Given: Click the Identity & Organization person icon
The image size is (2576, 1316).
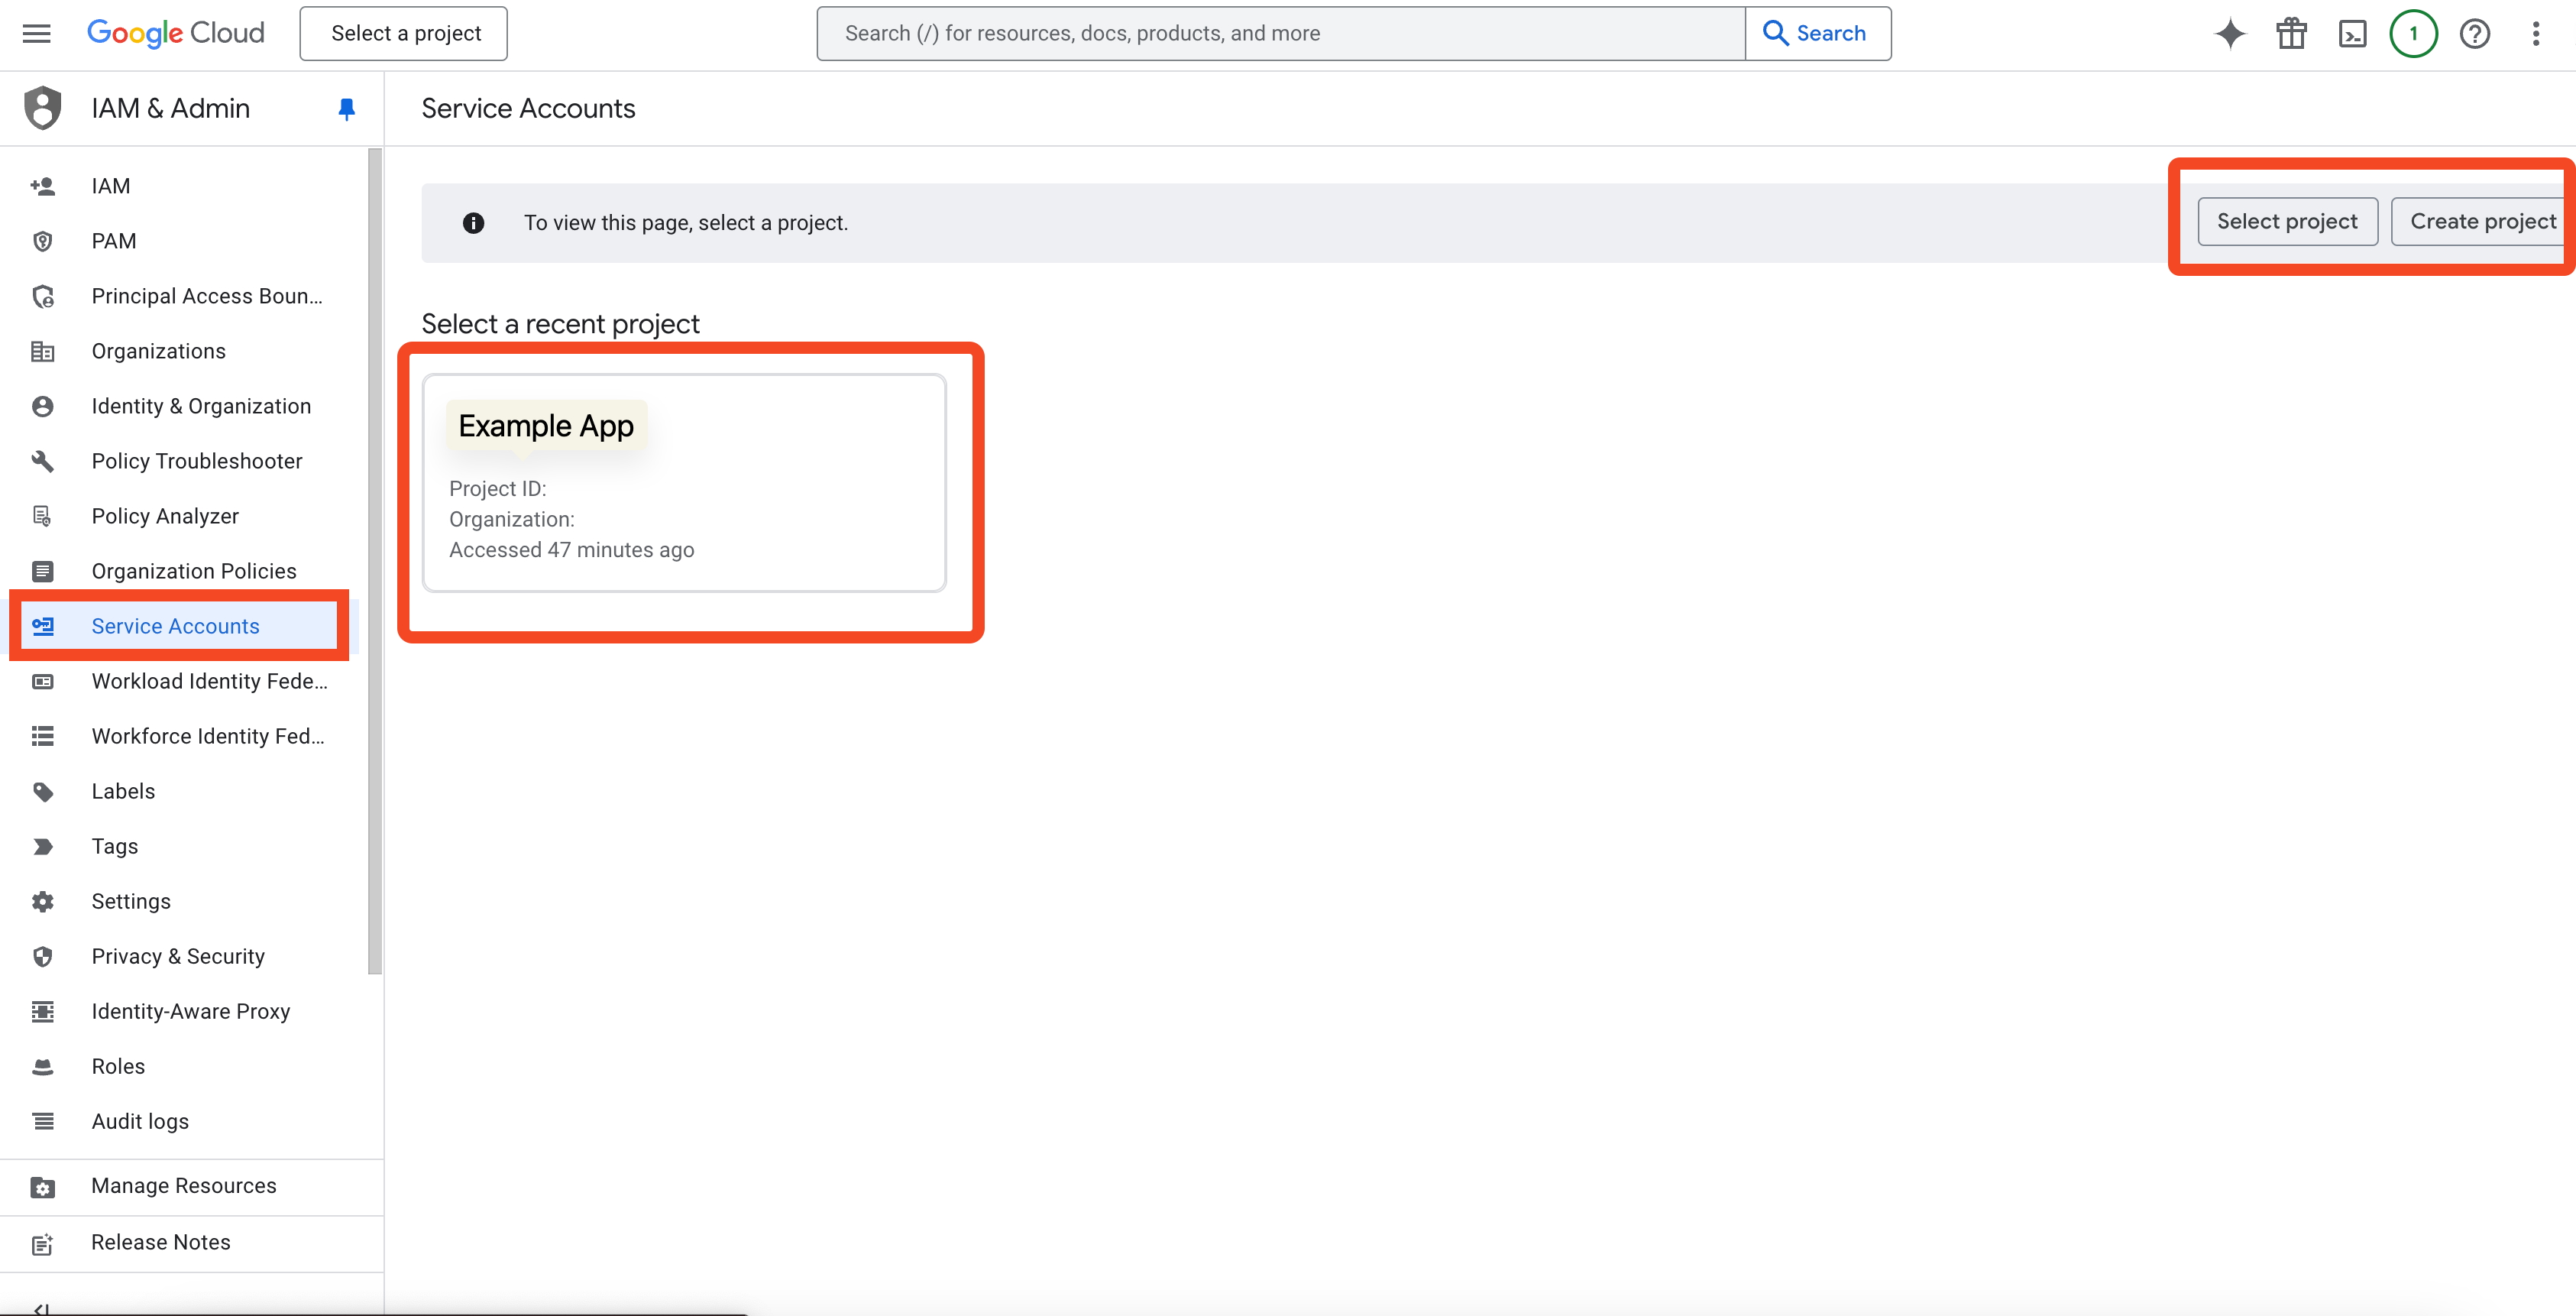Looking at the screenshot, I should pos(42,406).
